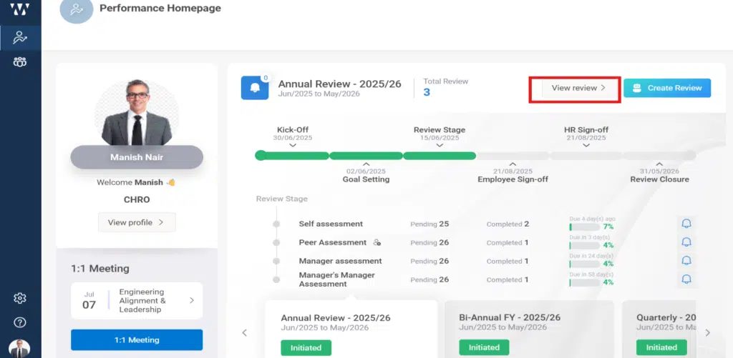Click Initiated on Bi-Annual FY card
Viewport: 733px width, 358px height.
tap(484, 348)
